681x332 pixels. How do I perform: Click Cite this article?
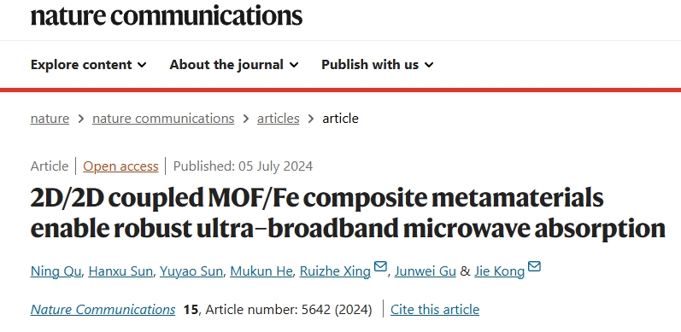click(435, 310)
